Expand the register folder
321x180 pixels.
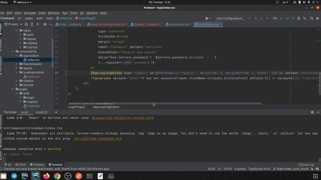point(21,101)
